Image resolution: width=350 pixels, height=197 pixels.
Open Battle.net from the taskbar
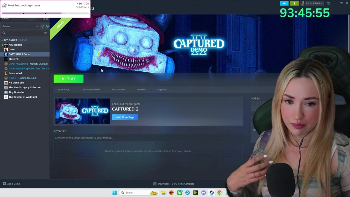188,193
